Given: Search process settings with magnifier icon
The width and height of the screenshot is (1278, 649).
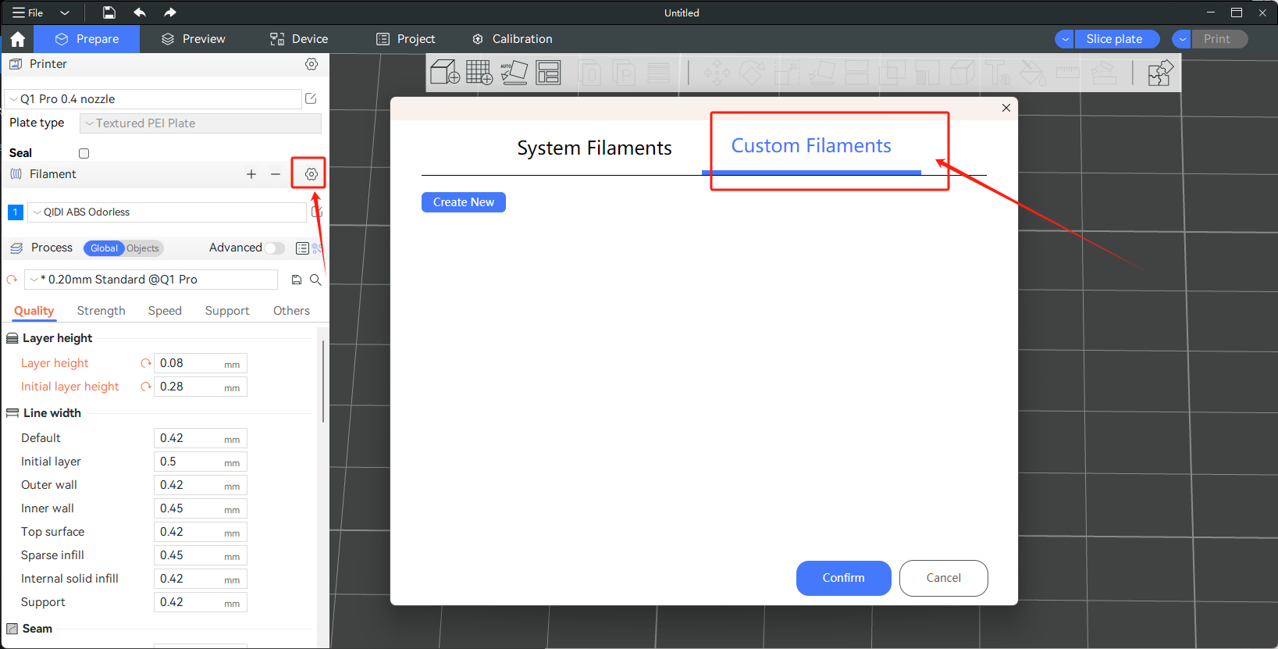Looking at the screenshot, I should pos(315,280).
